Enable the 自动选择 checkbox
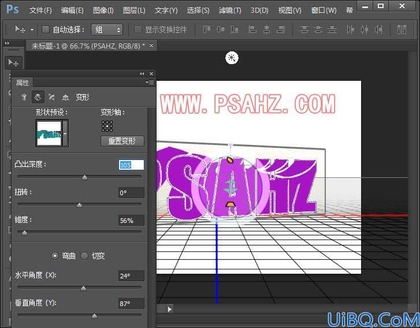The image size is (420, 328). [x=46, y=29]
